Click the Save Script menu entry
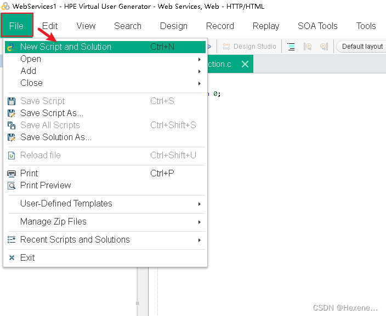The image size is (386, 316). [105, 101]
